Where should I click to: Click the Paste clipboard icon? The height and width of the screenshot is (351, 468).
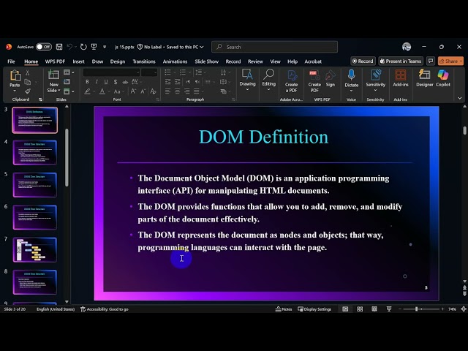point(15,75)
